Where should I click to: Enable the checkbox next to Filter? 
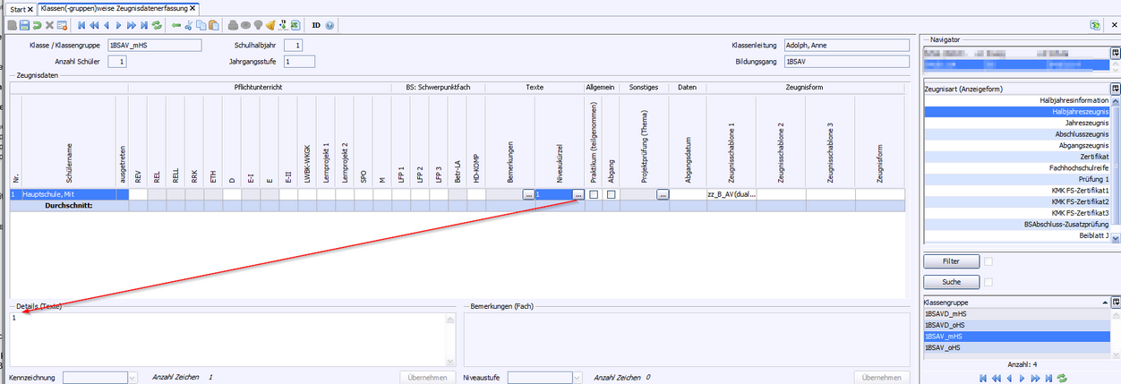click(989, 261)
